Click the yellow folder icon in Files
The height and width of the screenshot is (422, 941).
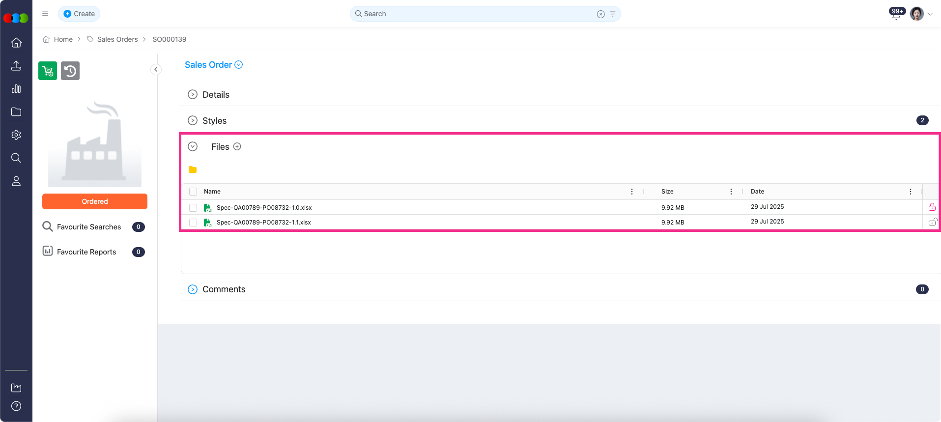[x=193, y=169]
